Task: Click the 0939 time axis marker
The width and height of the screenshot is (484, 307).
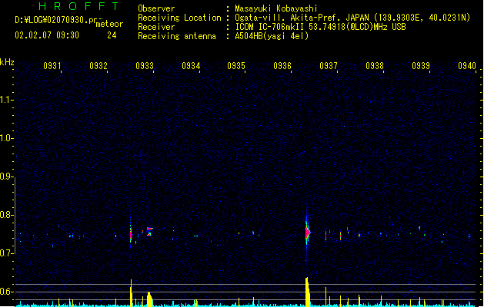Action: click(421, 65)
